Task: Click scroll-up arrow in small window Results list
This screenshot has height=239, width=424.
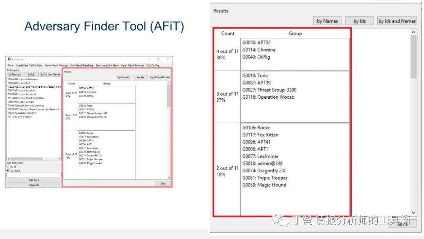Action: coord(169,83)
